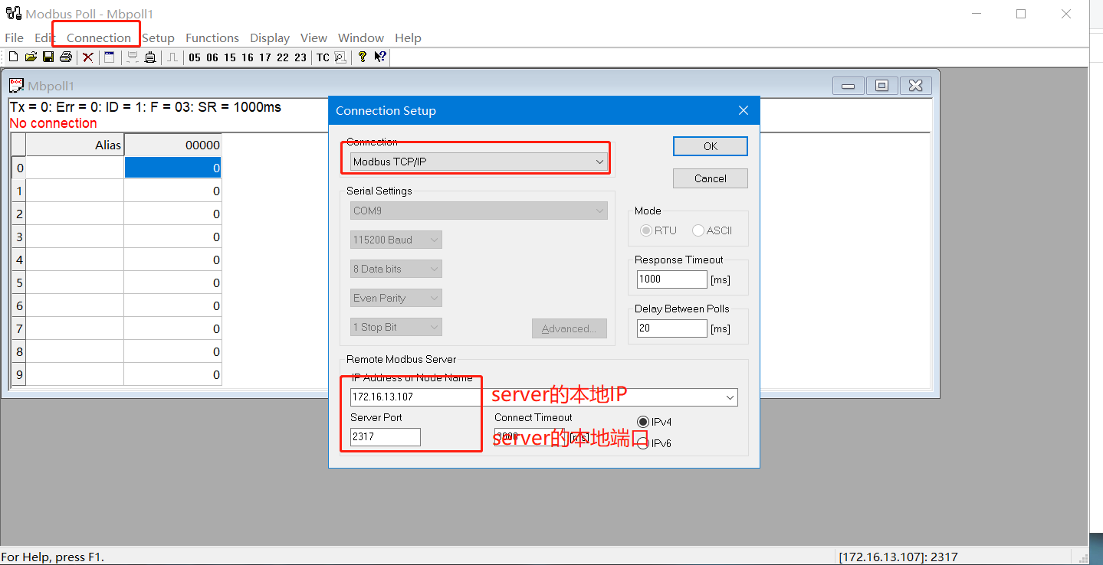1103x565 pixels.
Task: Click Cancel in Connection Setup dialog
Action: (710, 178)
